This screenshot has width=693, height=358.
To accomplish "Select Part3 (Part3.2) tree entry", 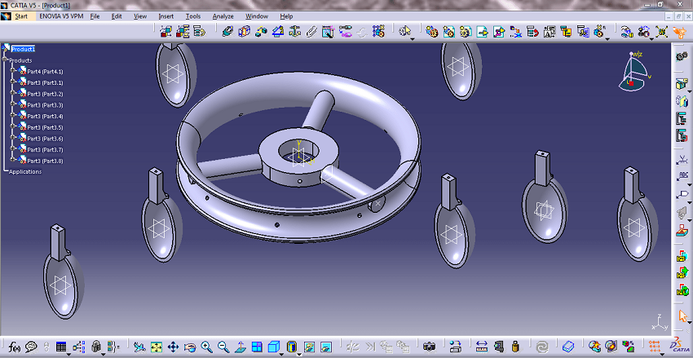I will (45, 94).
